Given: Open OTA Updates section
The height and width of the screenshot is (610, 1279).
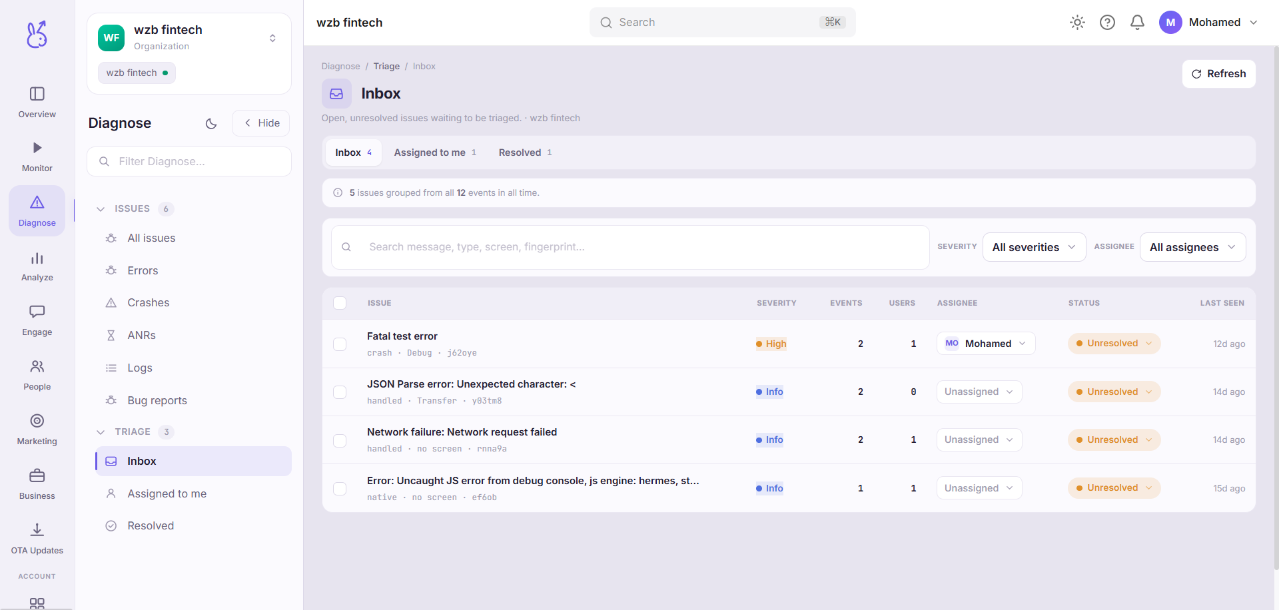Looking at the screenshot, I should pos(37,539).
